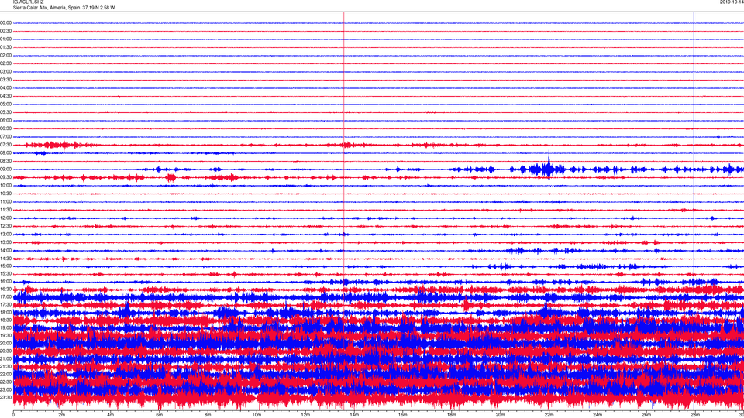Select the 14m axis tick label

[x=354, y=415]
